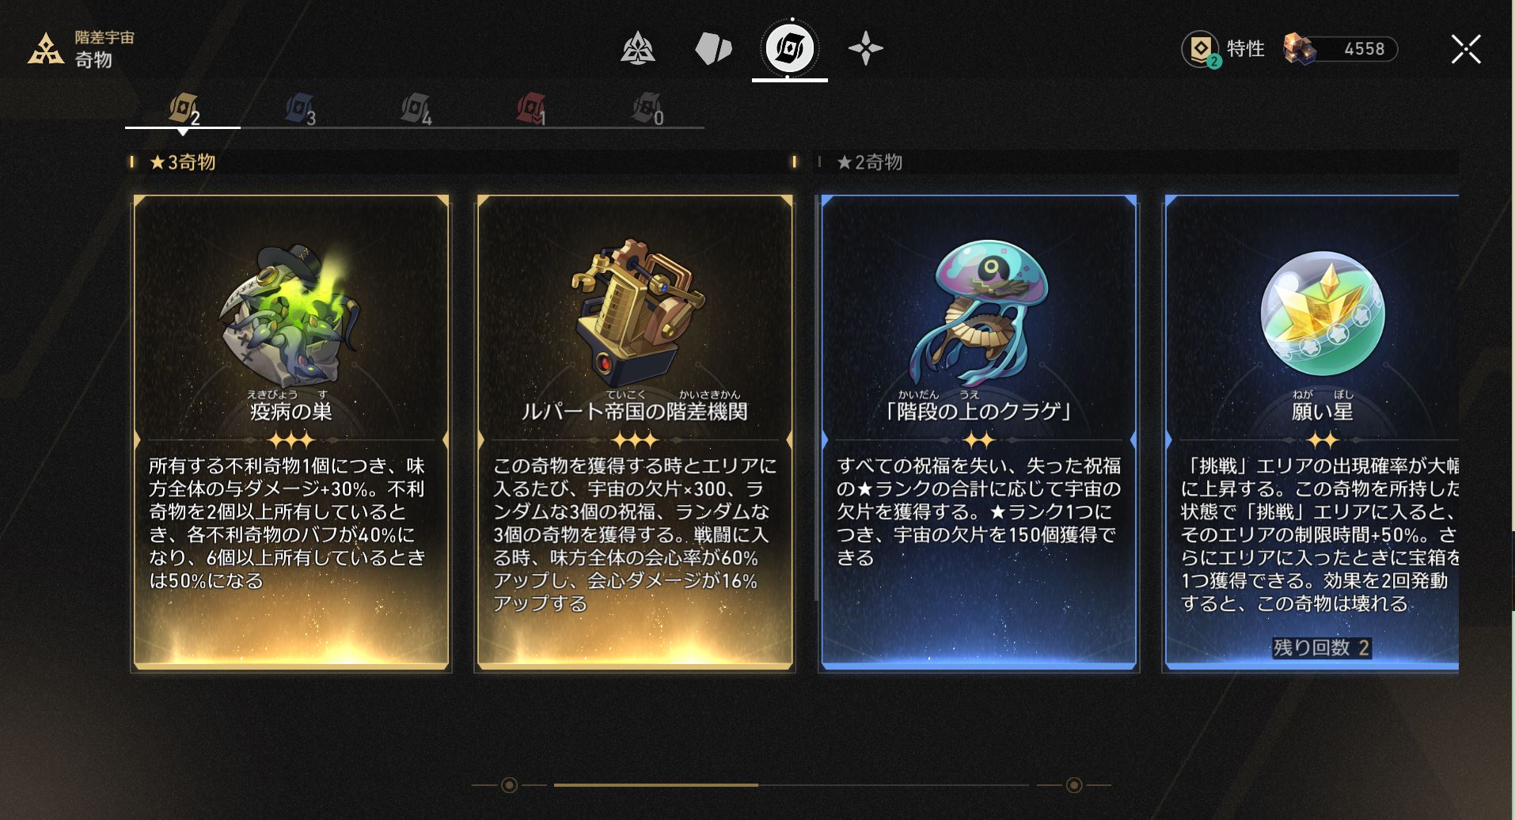Switch to red curio filter tab showing 1

(531, 109)
